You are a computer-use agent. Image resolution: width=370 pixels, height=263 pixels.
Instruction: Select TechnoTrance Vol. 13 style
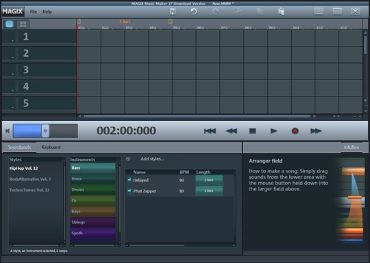tap(29, 190)
